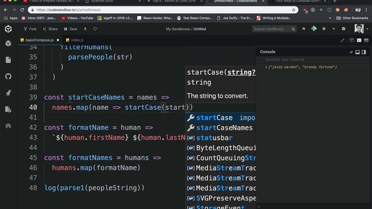Viewport: 372px width, 209px height.
Task: Click the green diamond patron icon
Action: coord(314,28)
